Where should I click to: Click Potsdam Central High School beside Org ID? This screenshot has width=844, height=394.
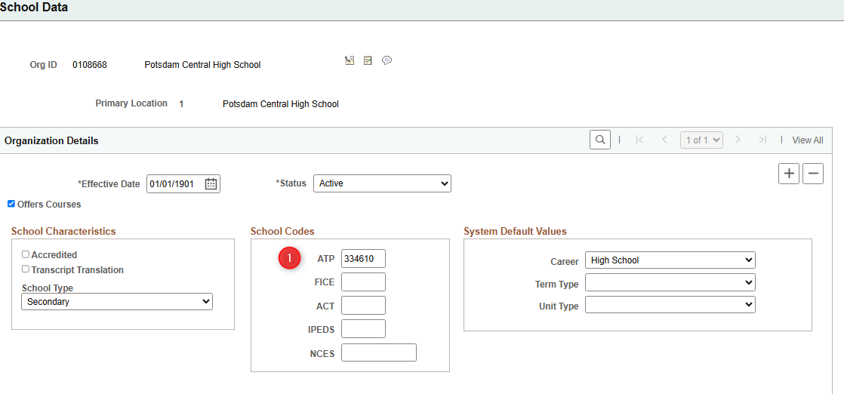pyautogui.click(x=202, y=65)
